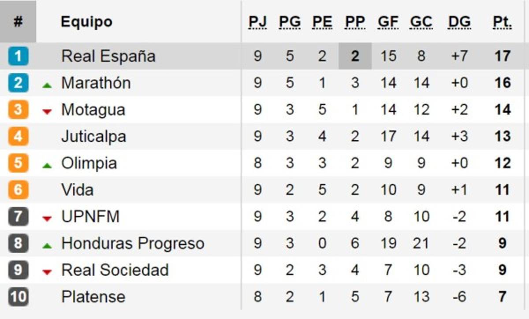The height and width of the screenshot is (319, 529).
Task: Click the Equipo column header
Action: [x=86, y=22]
